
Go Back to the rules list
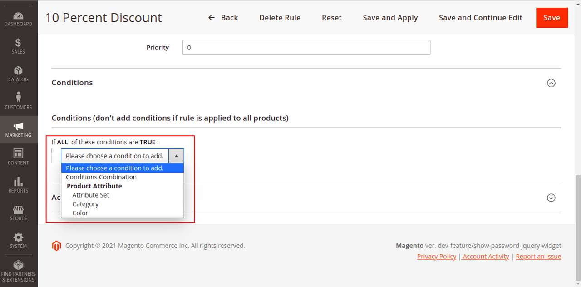[x=223, y=18]
